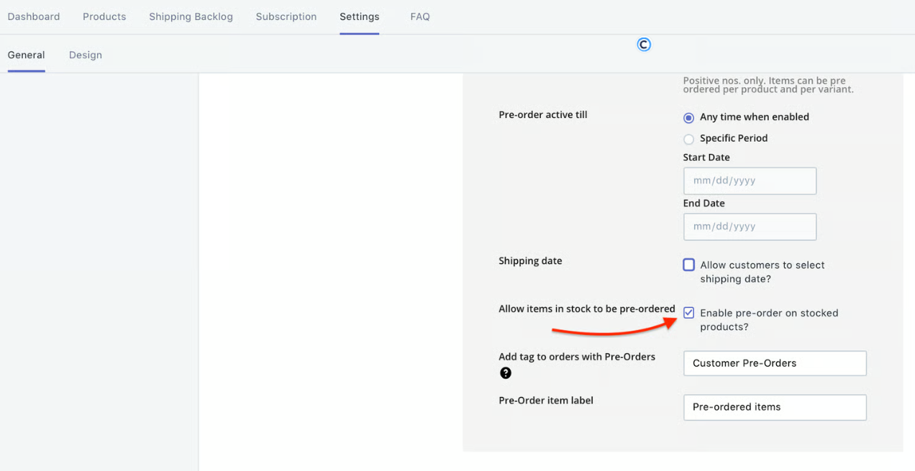Viewport: 915px width, 471px height.
Task: Click the Pre-ordered items label field
Action: tap(775, 407)
